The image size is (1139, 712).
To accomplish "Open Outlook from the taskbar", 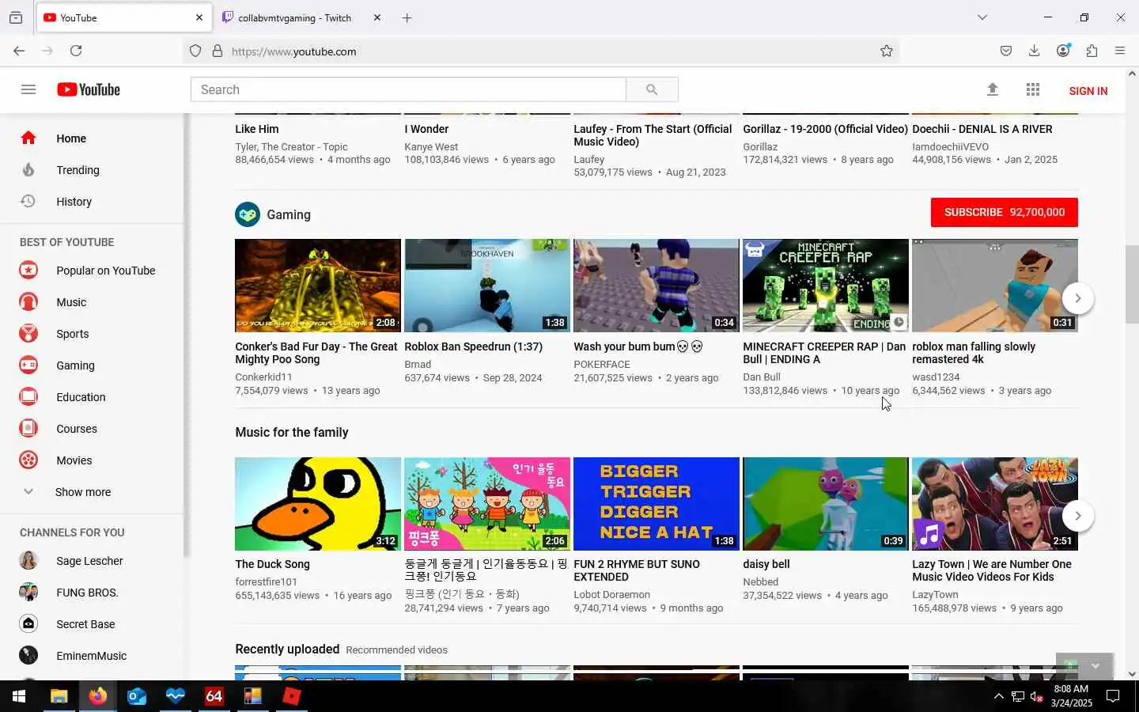I will [x=136, y=696].
